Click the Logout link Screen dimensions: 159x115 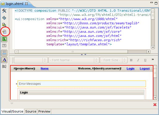145,69
